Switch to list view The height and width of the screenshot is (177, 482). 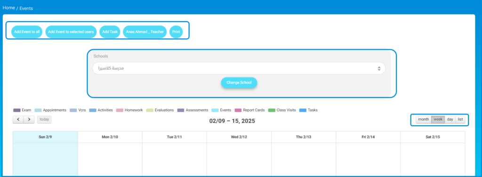click(x=460, y=119)
